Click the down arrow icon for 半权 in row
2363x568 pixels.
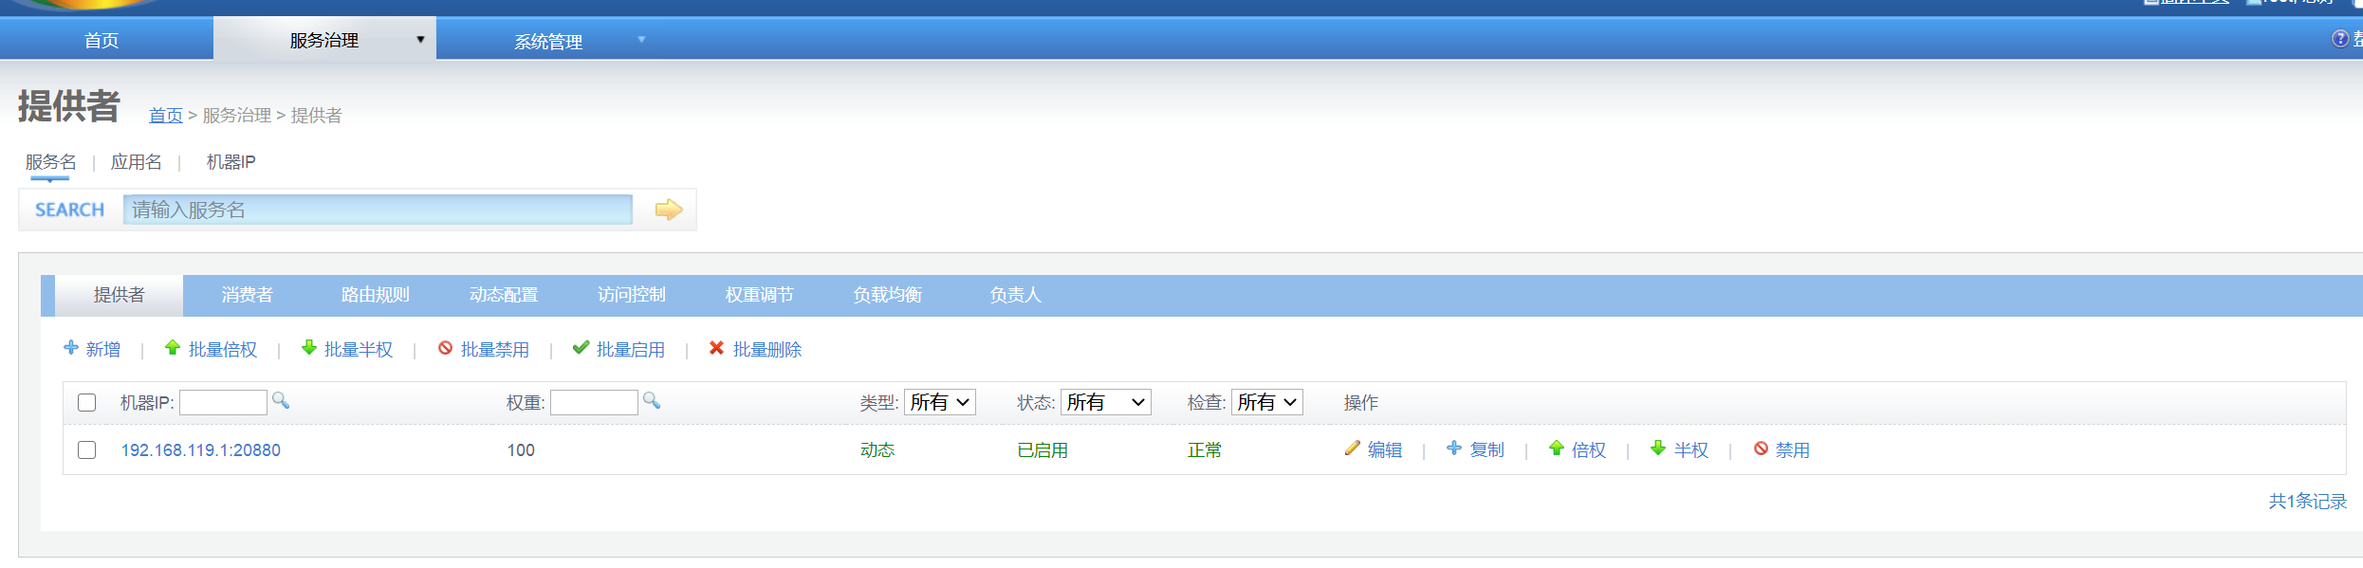coord(1658,449)
